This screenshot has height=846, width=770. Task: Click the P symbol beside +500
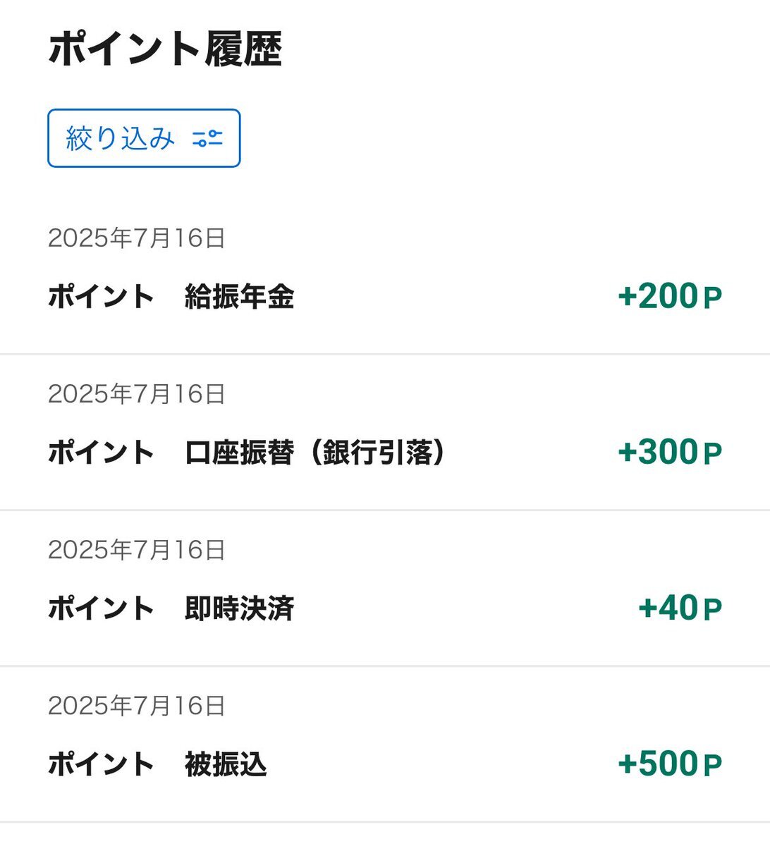713,766
